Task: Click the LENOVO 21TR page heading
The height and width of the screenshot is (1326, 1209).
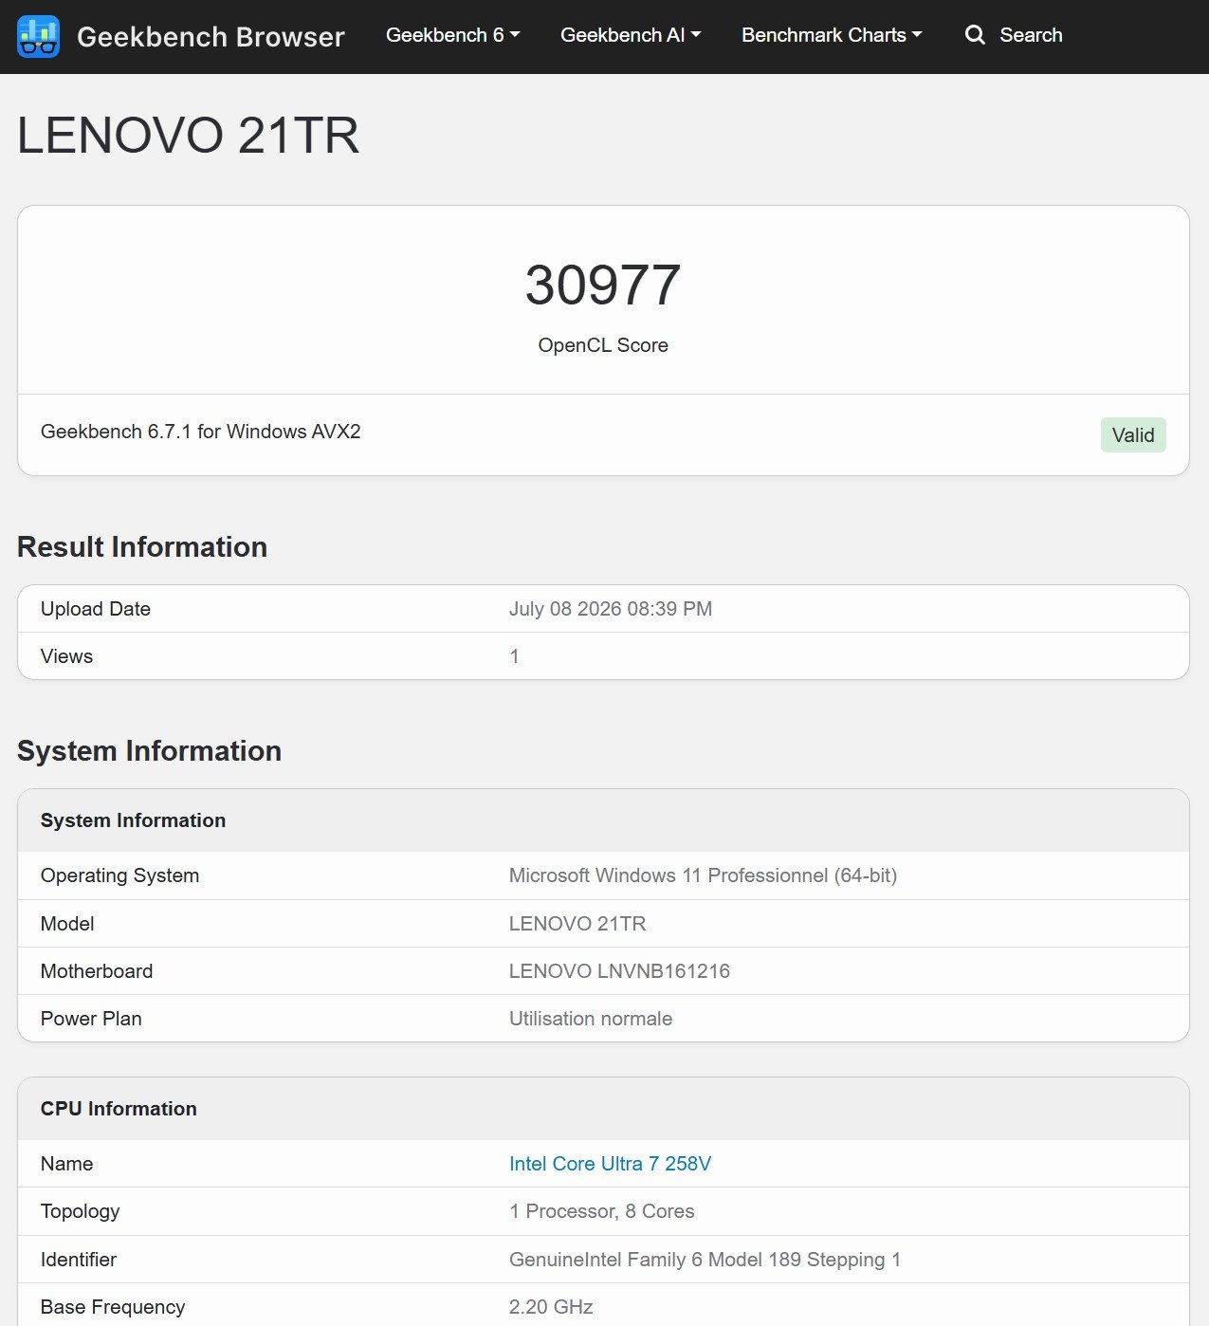Action: [x=189, y=135]
